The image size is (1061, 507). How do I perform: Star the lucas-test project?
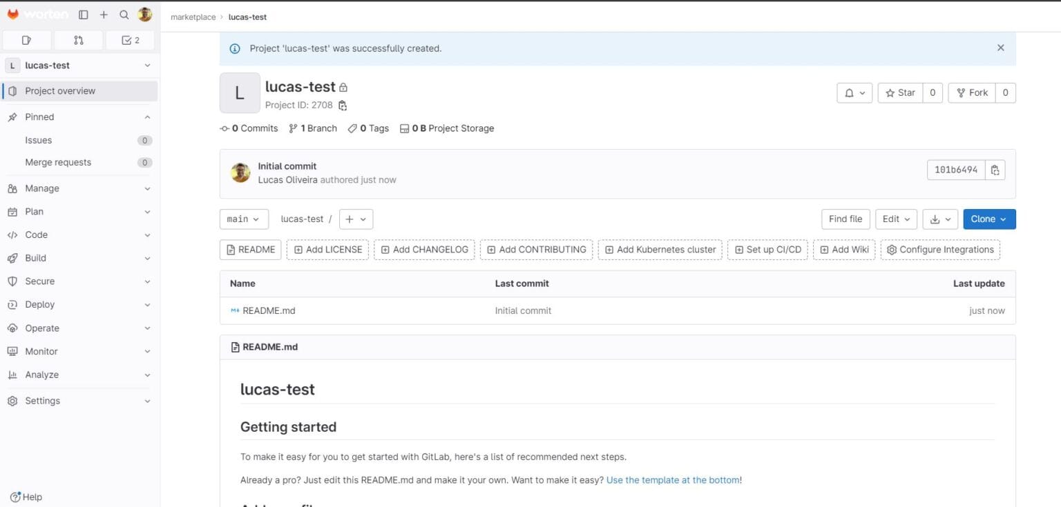click(x=899, y=92)
